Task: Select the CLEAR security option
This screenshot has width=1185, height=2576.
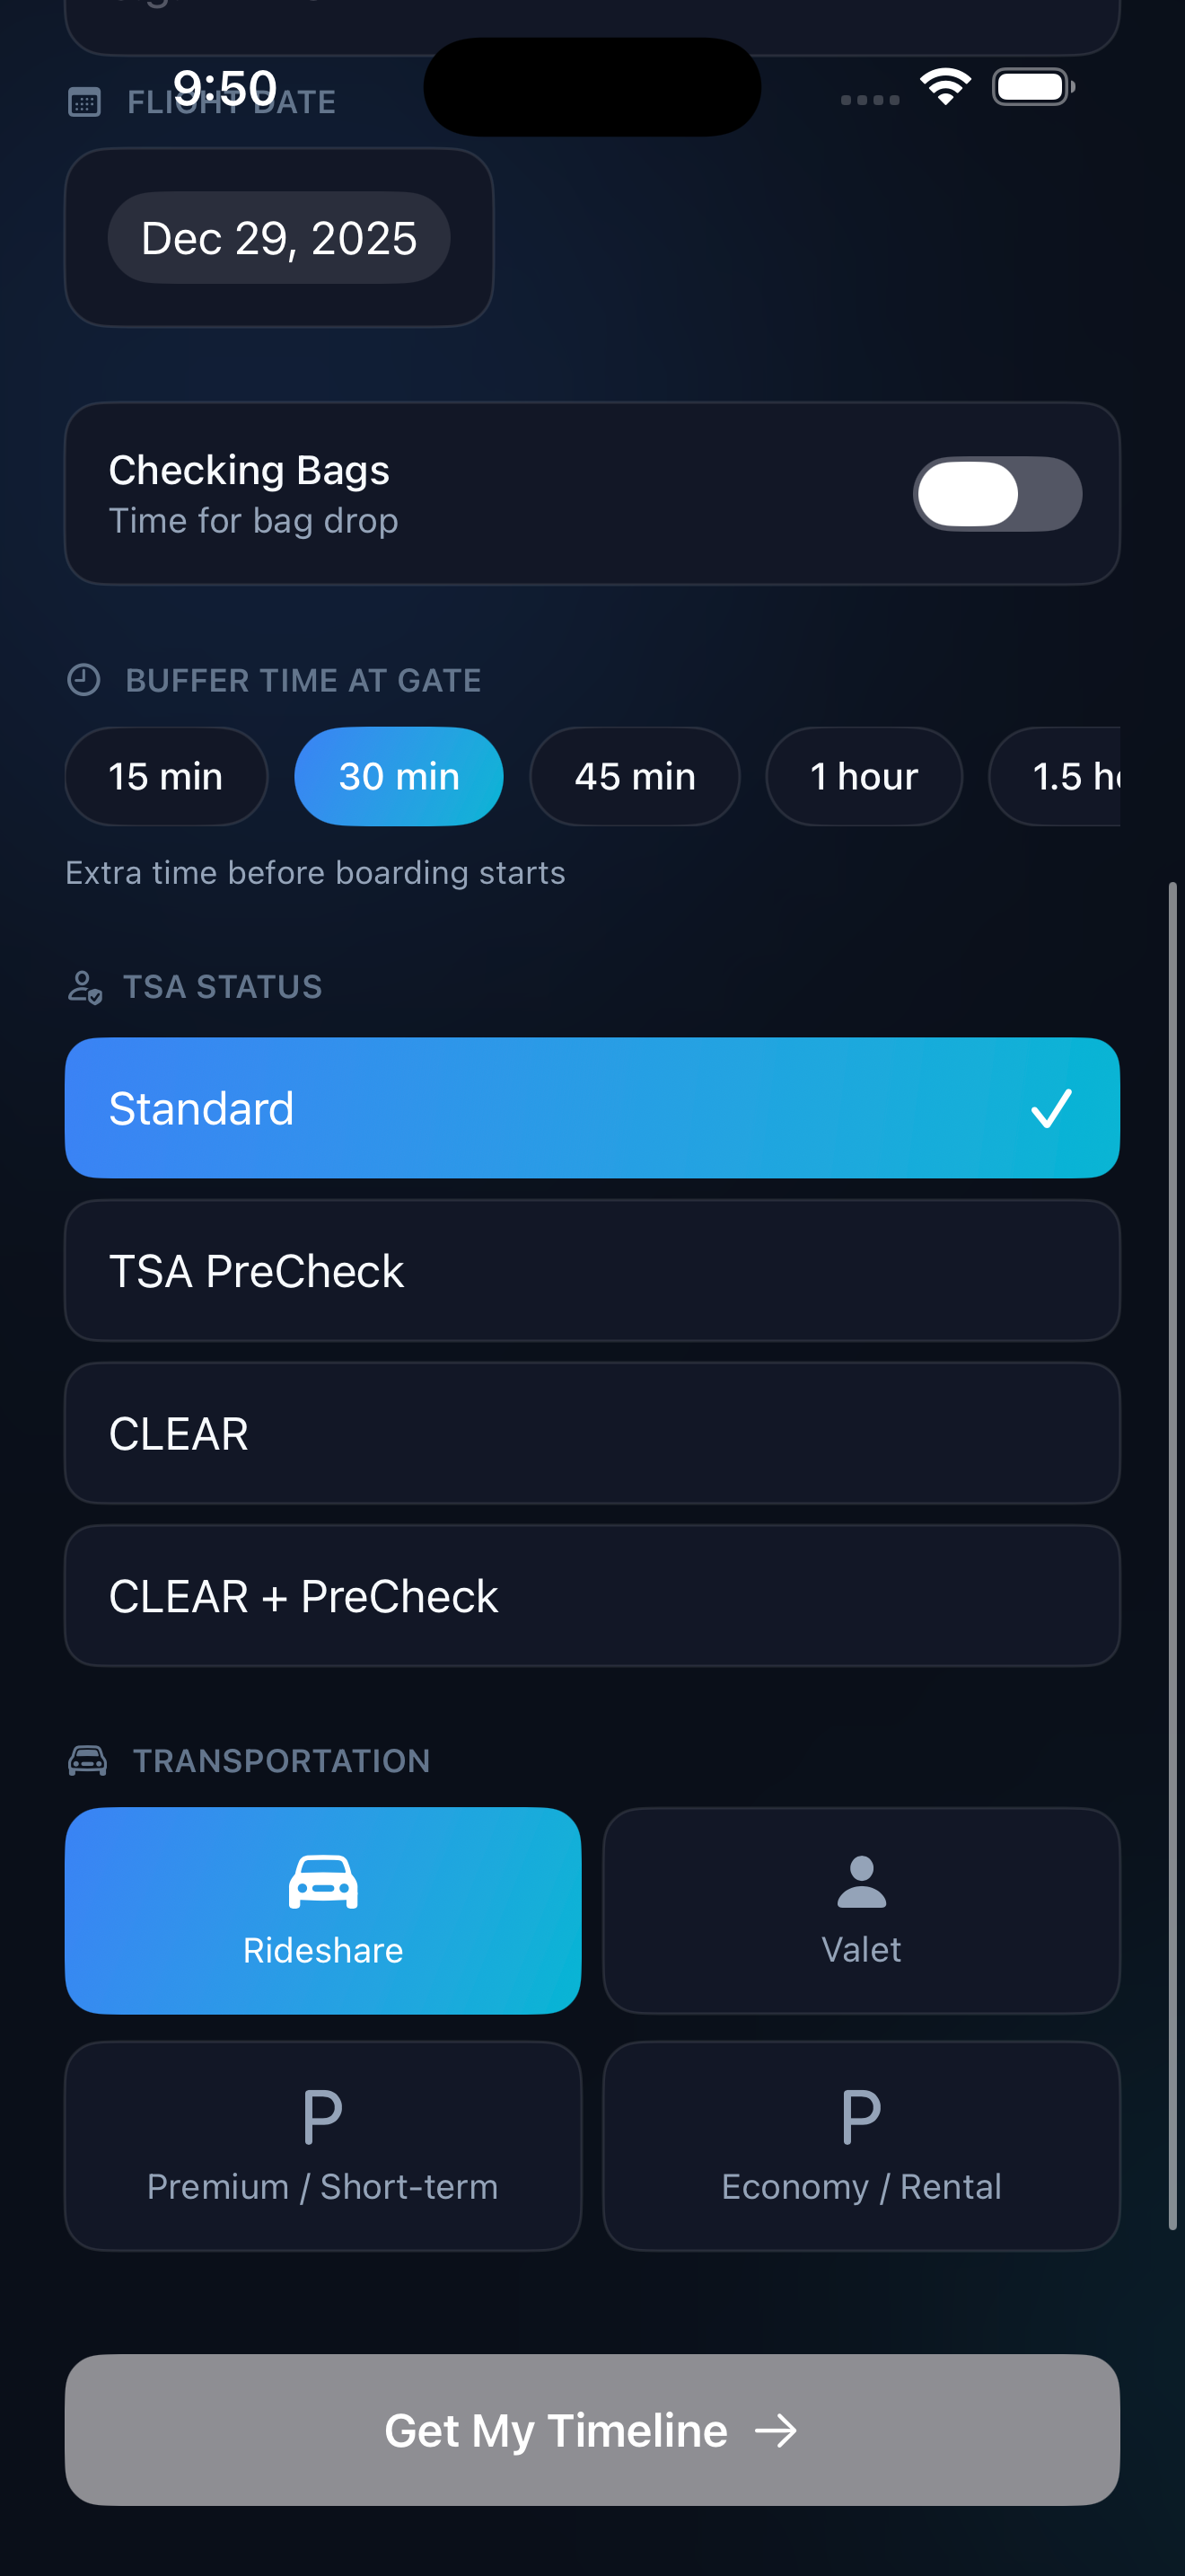Action: [592, 1433]
